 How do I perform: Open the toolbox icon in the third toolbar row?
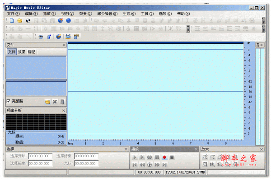pyautogui.click(x=41, y=37)
